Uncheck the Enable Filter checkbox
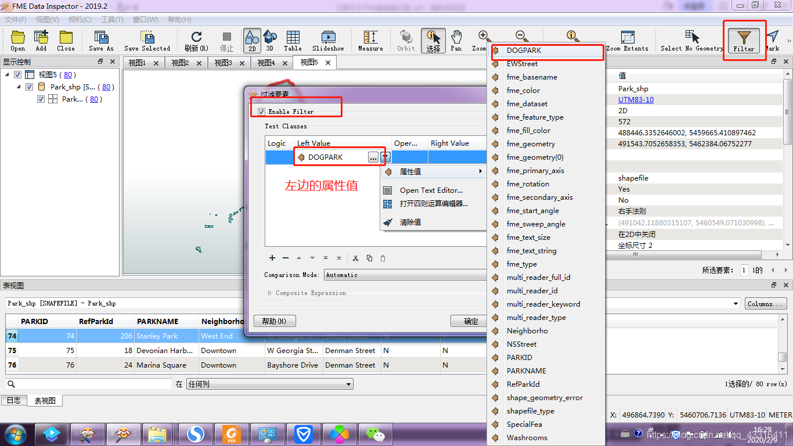The image size is (793, 446). [x=262, y=110]
